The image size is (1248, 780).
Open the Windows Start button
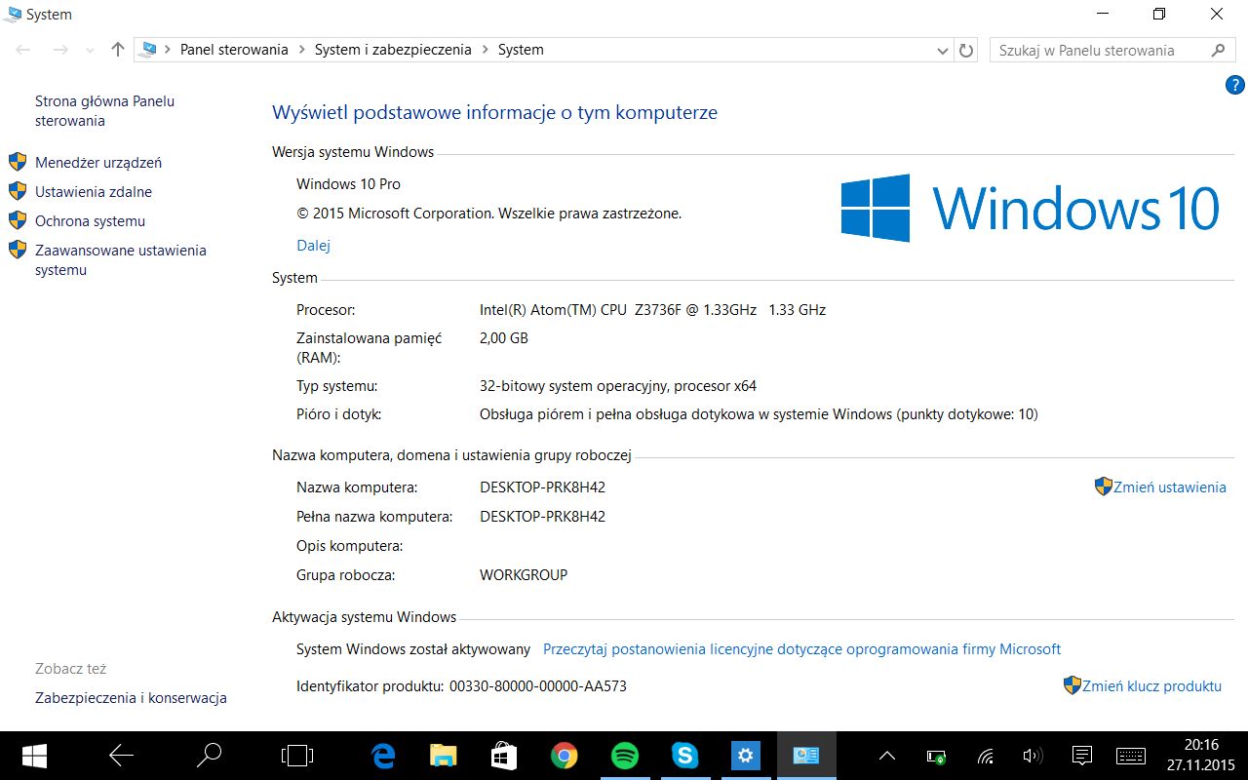(x=35, y=756)
